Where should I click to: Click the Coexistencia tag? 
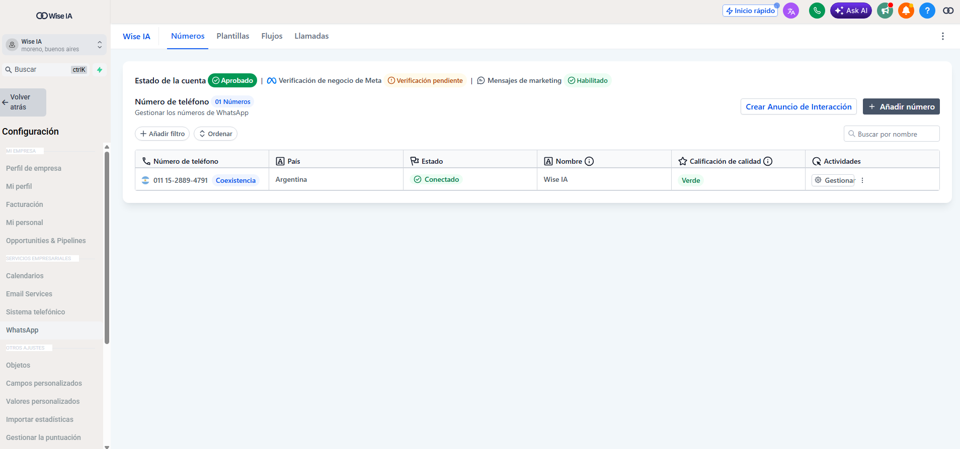click(x=235, y=180)
